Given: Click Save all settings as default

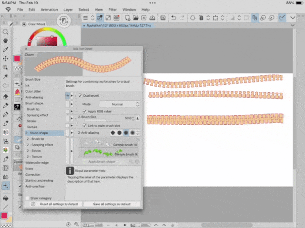Looking at the screenshot, I should [x=112, y=204].
